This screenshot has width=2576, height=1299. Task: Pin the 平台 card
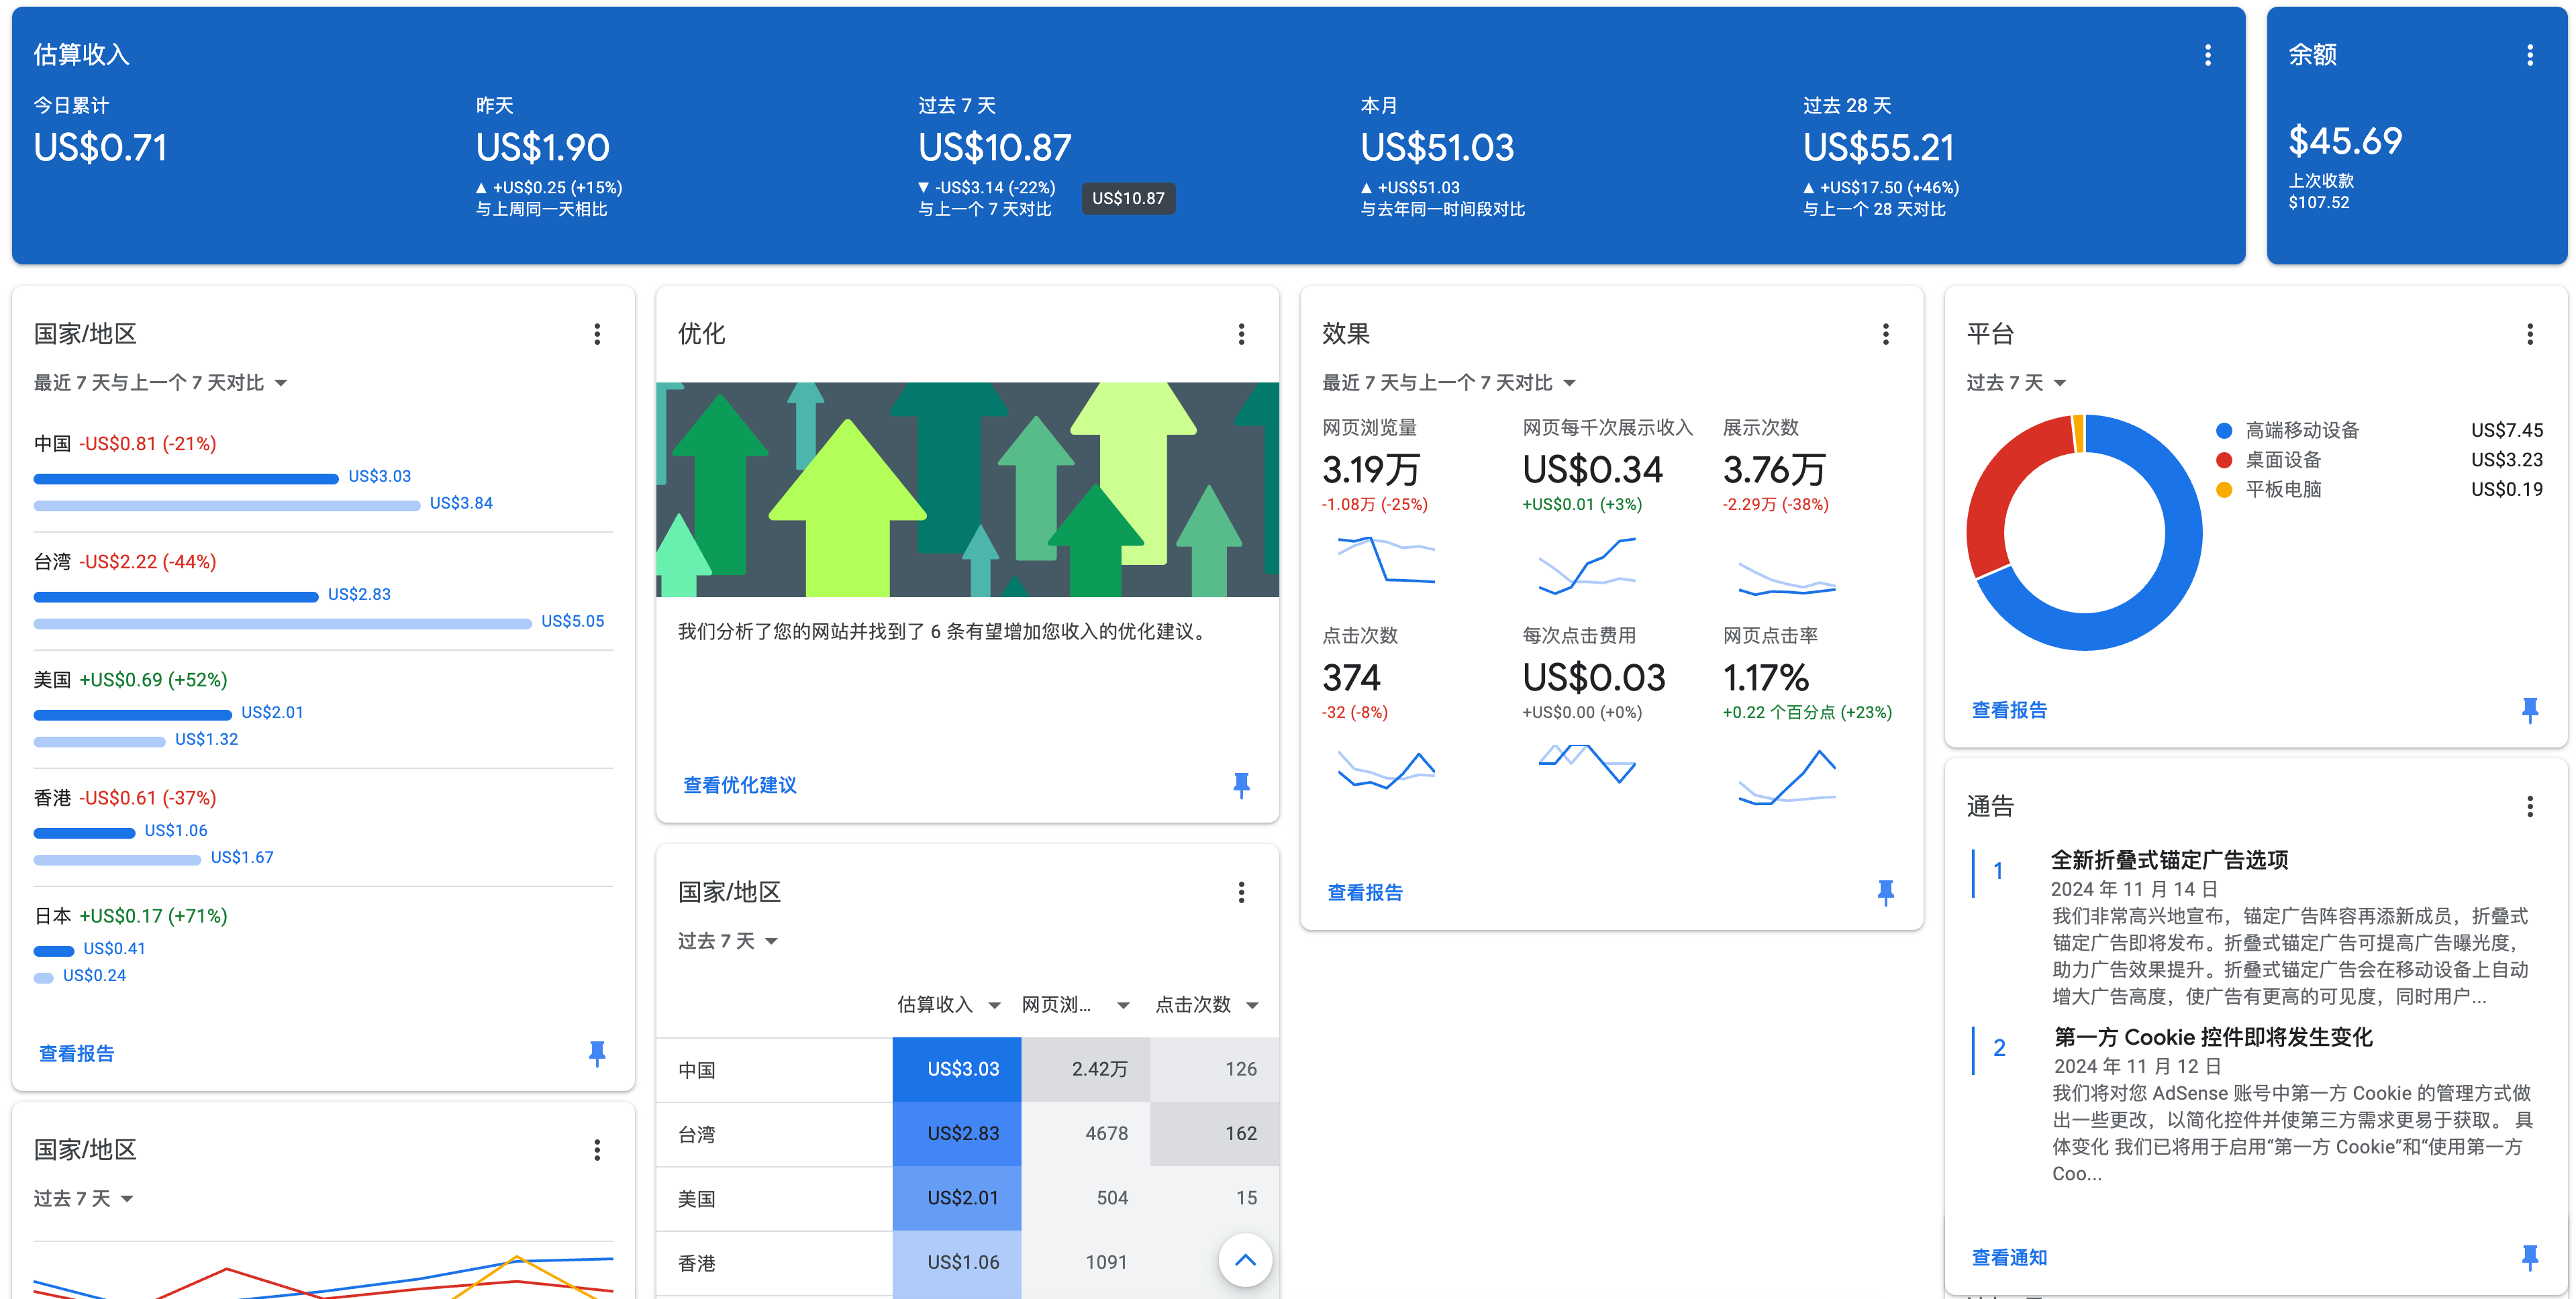click(2530, 710)
